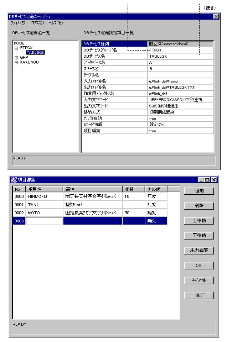The height and width of the screenshot is (342, 227).
Task: Select GRP label in the tree
Action: coord(24,58)
